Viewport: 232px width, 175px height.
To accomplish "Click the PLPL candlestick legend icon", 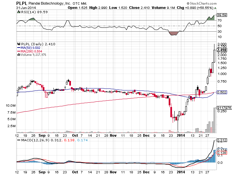I will pos(19,44).
